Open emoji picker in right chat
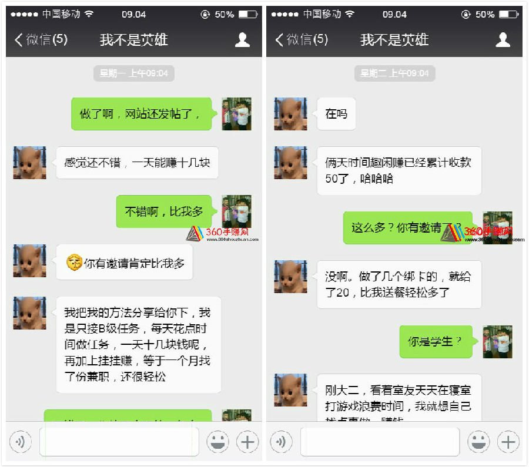 478,442
